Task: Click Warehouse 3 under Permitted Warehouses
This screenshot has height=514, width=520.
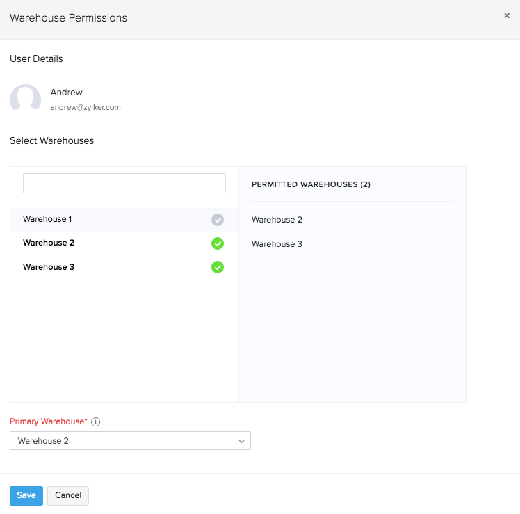Action: (277, 244)
